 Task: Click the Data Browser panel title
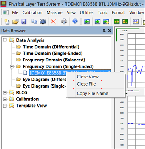tap(13, 31)
